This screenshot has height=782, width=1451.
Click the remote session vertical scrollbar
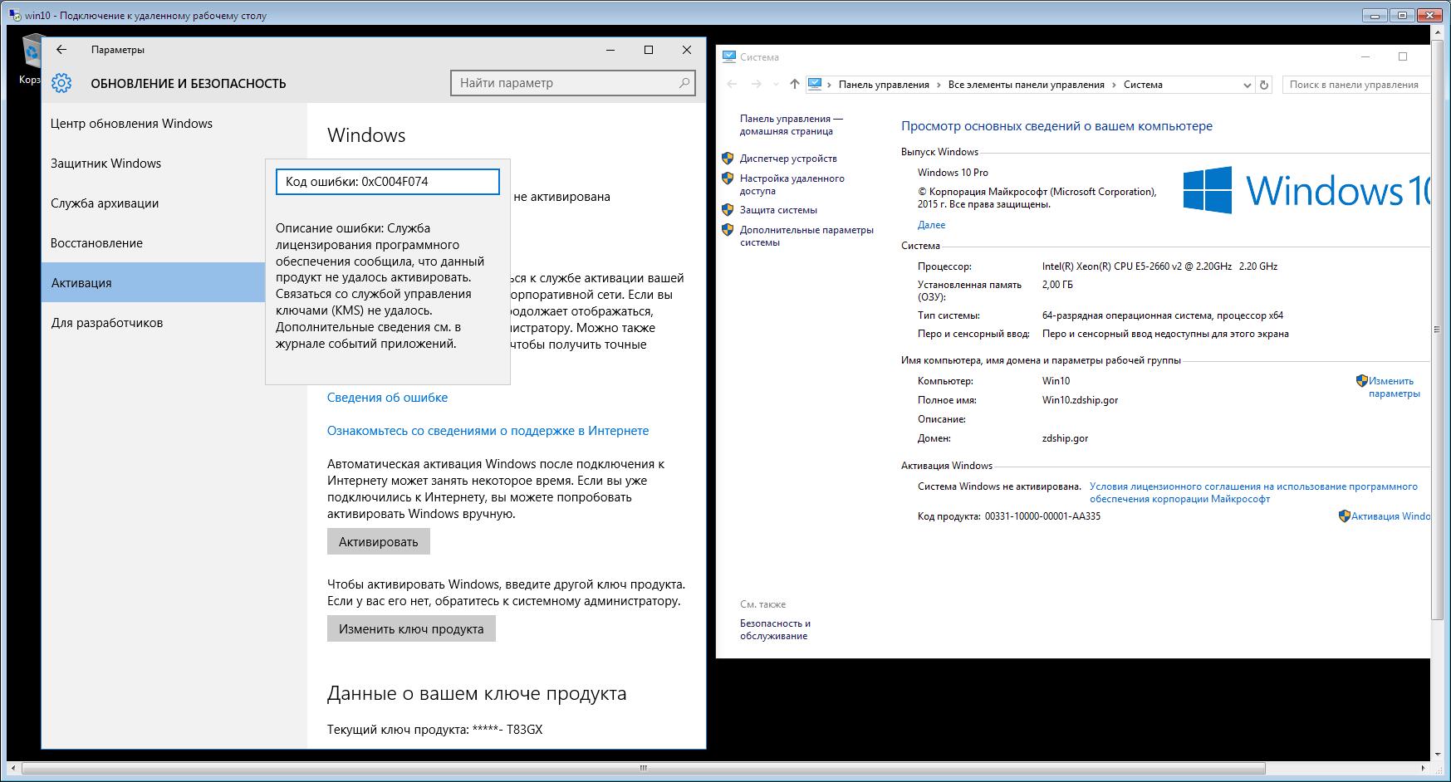pos(1438,330)
